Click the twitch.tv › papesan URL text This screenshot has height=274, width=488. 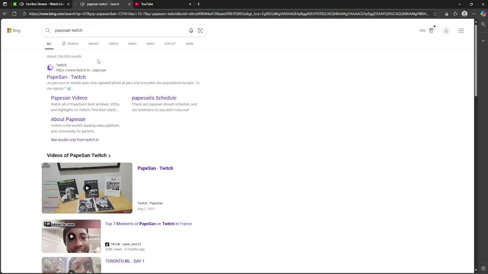[81, 70]
